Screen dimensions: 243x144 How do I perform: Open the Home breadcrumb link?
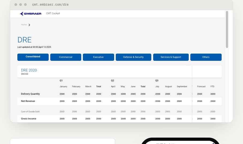click(x=24, y=25)
